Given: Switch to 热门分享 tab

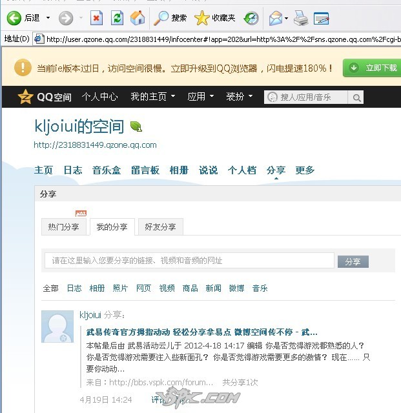Looking at the screenshot, I should tap(63, 227).
